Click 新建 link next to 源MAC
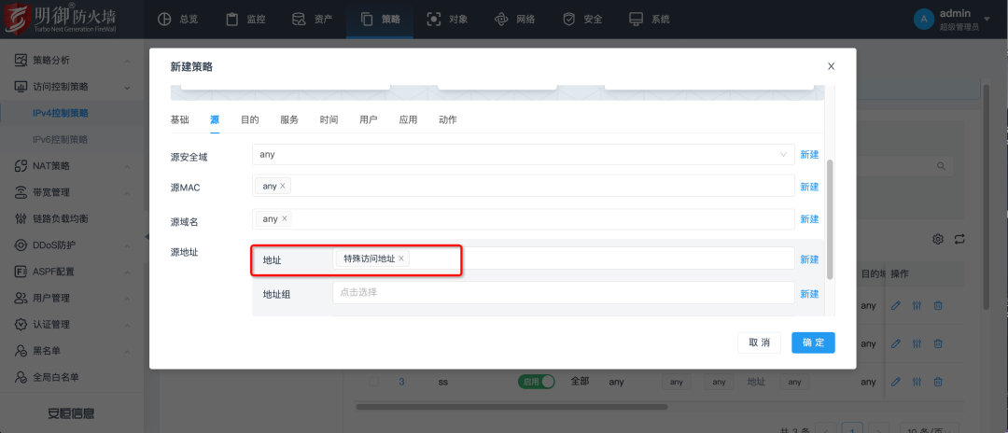The height and width of the screenshot is (433, 1008). tap(808, 187)
